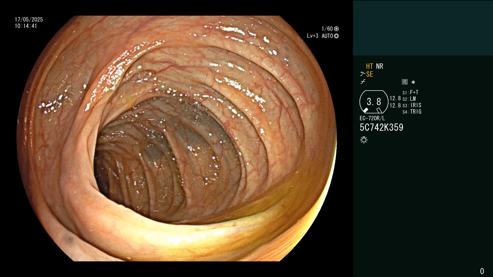This screenshot has height=277, width=493.
Task: Click the tone curve icon below SE
Action: click(363, 82)
